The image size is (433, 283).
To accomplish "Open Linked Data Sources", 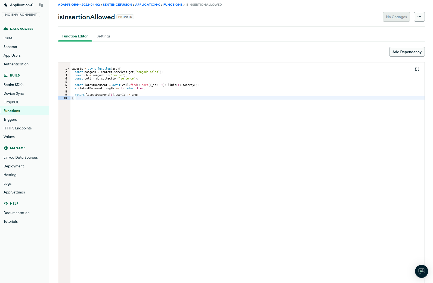I will click(21, 157).
